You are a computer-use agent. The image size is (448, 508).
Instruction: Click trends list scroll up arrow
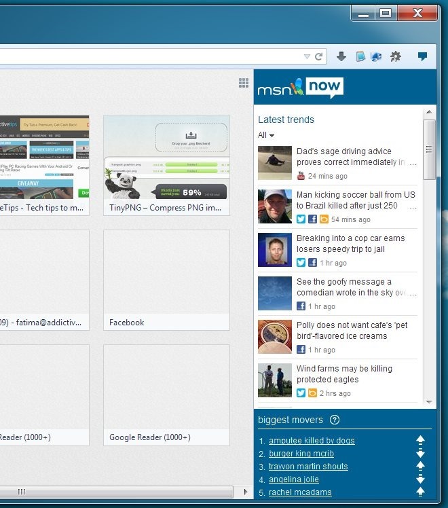(429, 112)
